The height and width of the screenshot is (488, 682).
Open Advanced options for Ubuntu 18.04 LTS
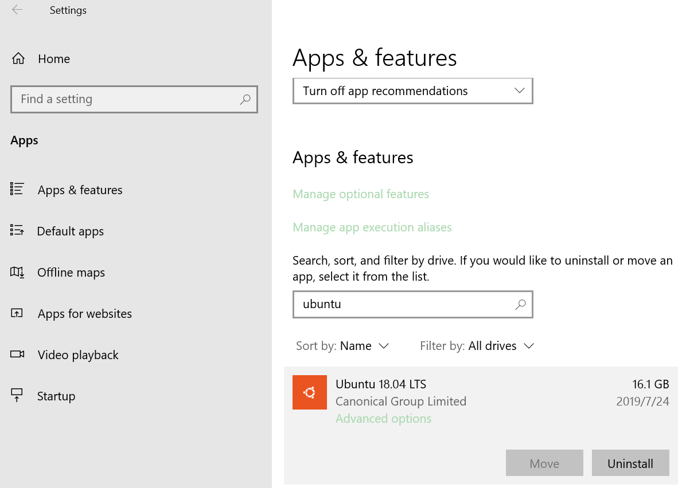click(383, 419)
